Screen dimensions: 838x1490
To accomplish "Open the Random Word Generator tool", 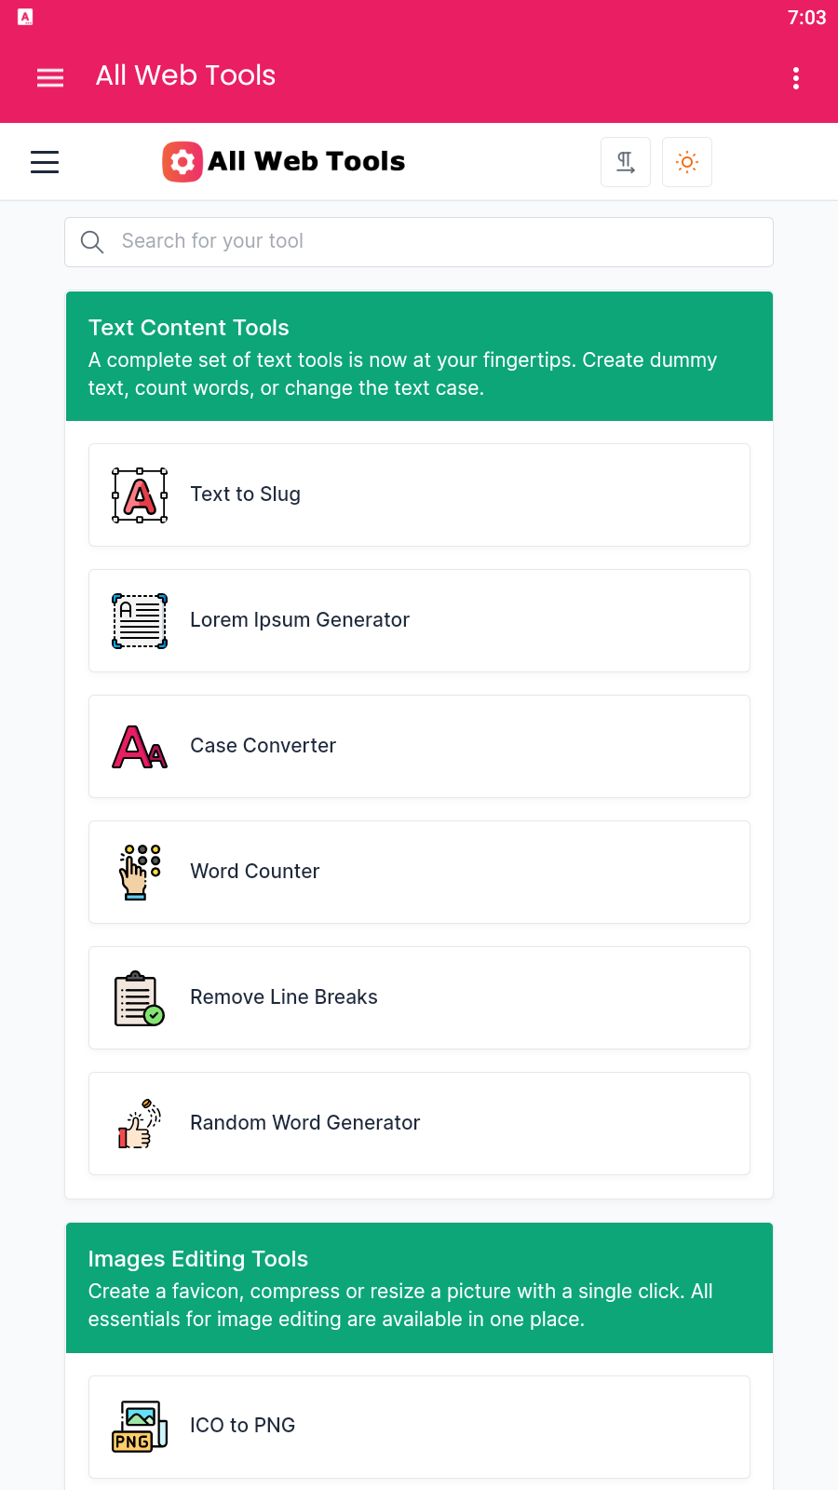I will pyautogui.click(x=305, y=1123).
